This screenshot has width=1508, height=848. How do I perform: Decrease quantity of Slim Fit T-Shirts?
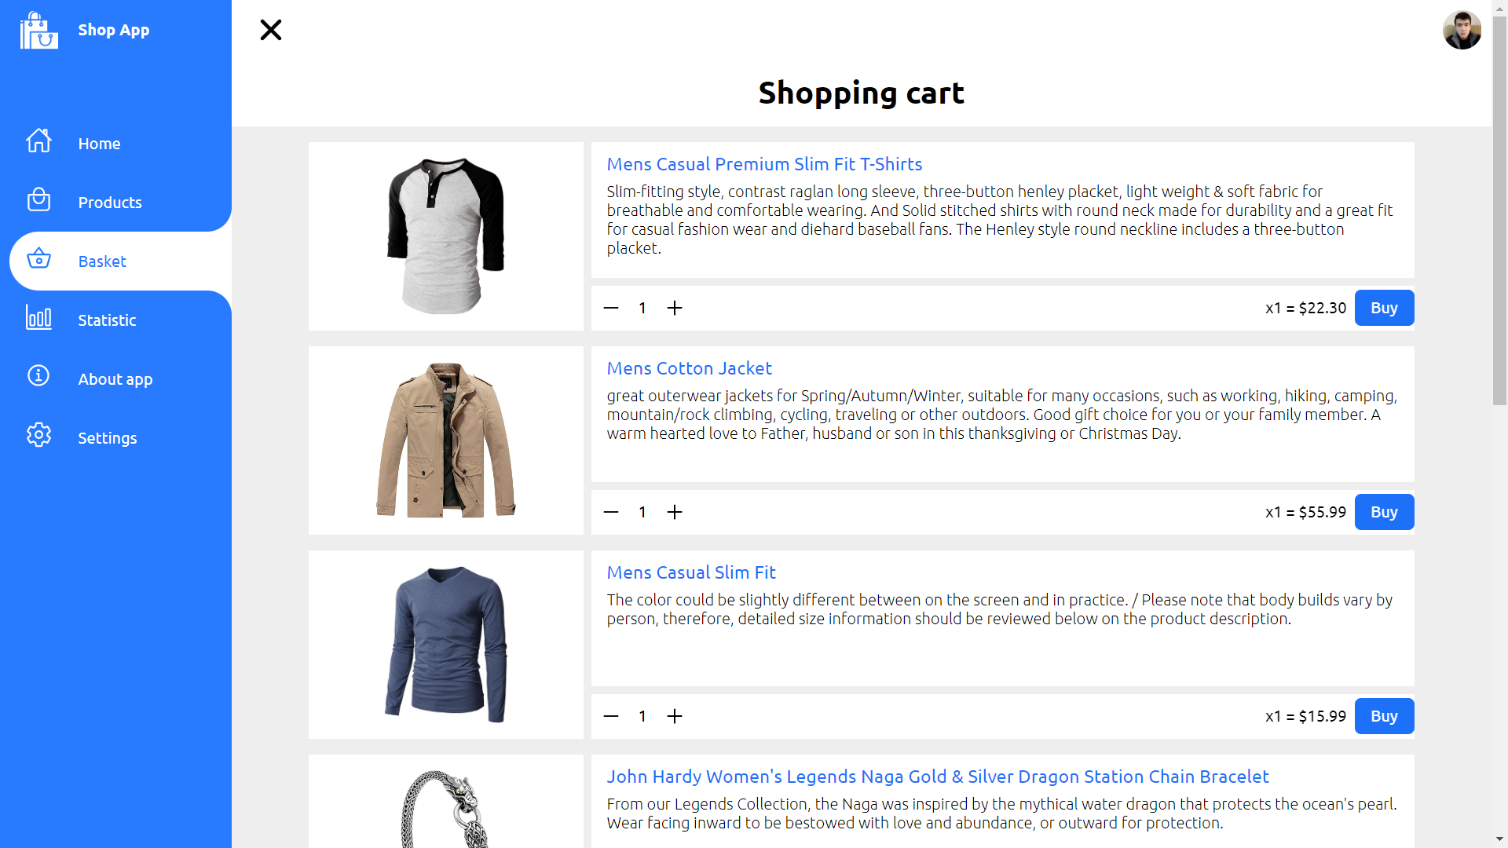pos(611,308)
